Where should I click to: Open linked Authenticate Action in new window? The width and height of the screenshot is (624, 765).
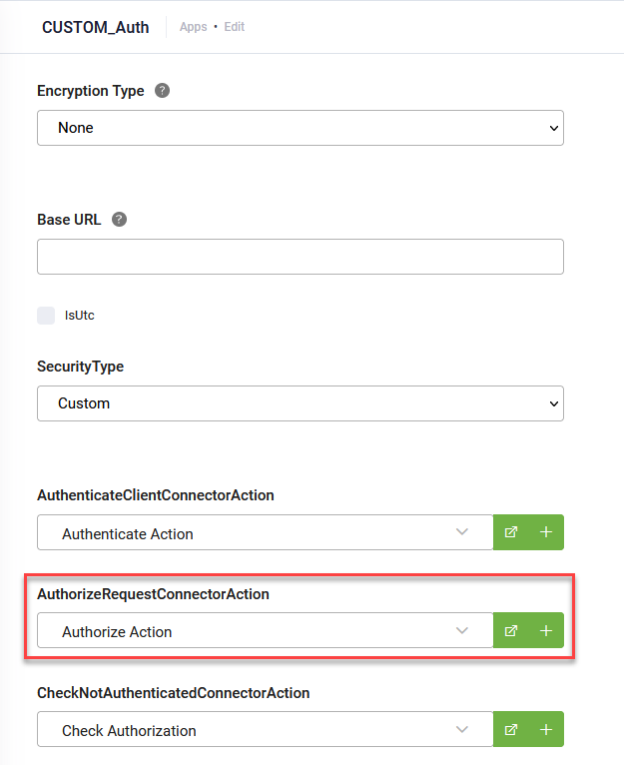coord(511,532)
